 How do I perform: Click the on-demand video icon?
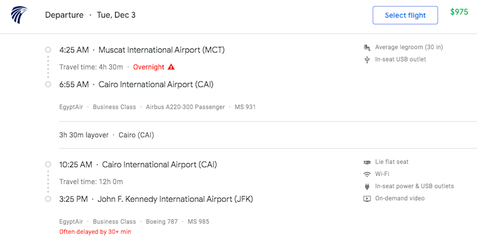coord(367,198)
